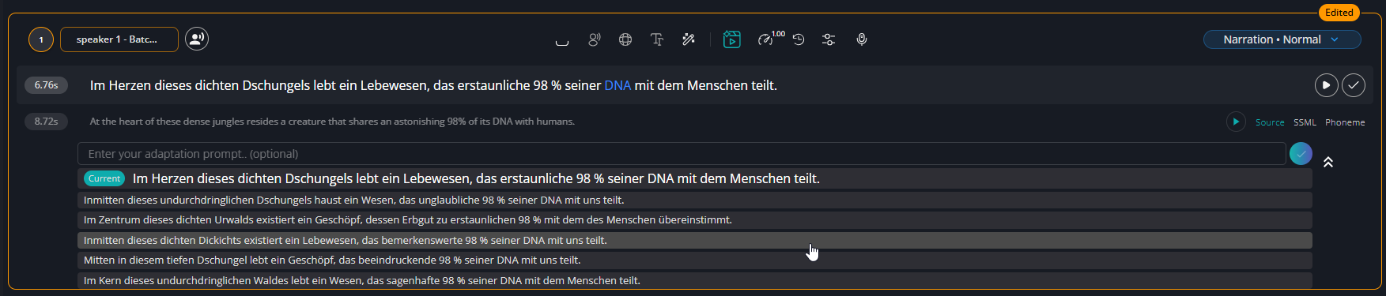Click the magic wand adaptation icon
This screenshot has width=1386, height=296.
[689, 39]
